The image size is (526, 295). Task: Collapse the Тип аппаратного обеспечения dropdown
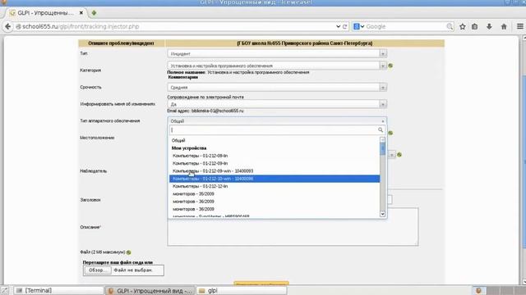tap(277, 121)
